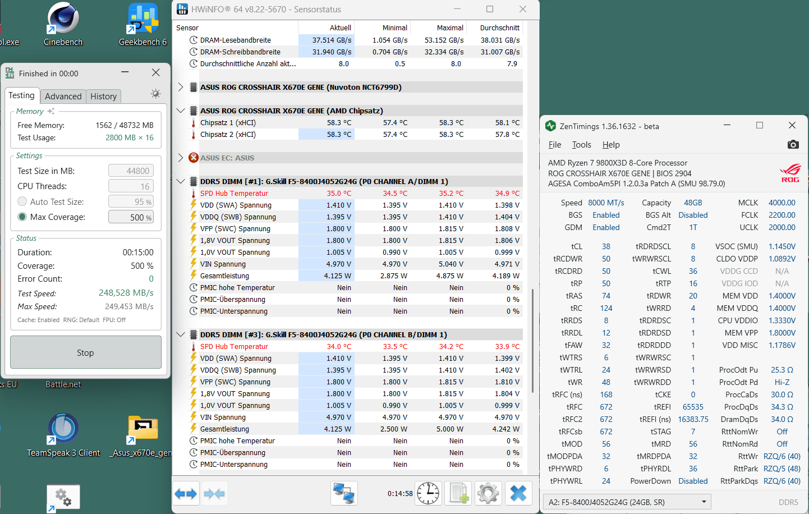Viewport: 809px width, 514px height.
Task: Click the Test Speed 248,528 MB/s value
Action: [126, 293]
